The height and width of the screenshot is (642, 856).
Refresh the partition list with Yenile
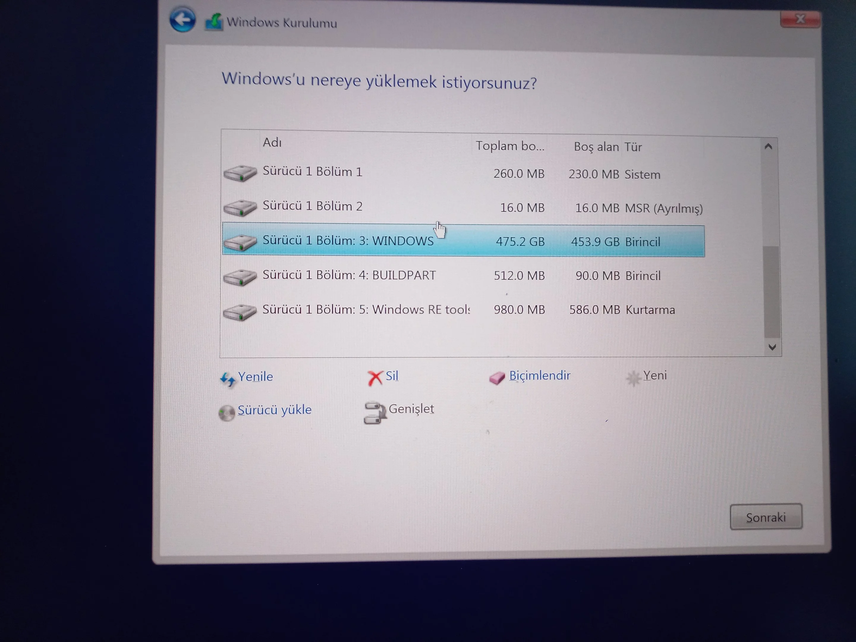click(x=255, y=377)
